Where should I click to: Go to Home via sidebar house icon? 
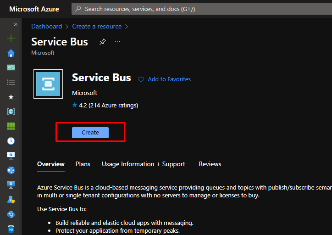click(11, 53)
